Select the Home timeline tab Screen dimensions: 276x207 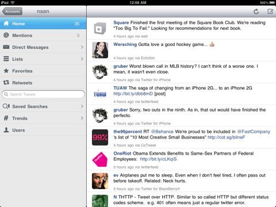(x=43, y=24)
